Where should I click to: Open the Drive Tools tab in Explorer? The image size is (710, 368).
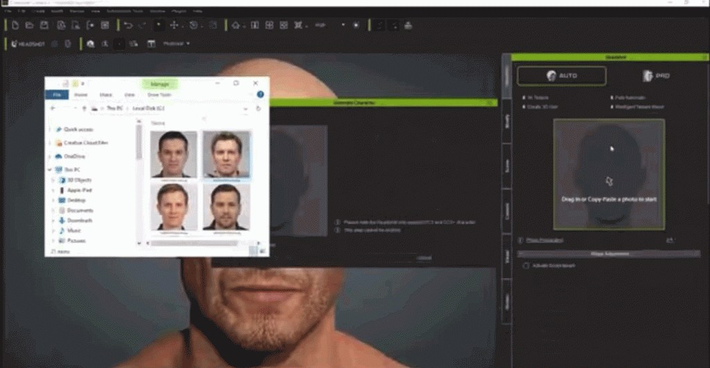pyautogui.click(x=159, y=95)
